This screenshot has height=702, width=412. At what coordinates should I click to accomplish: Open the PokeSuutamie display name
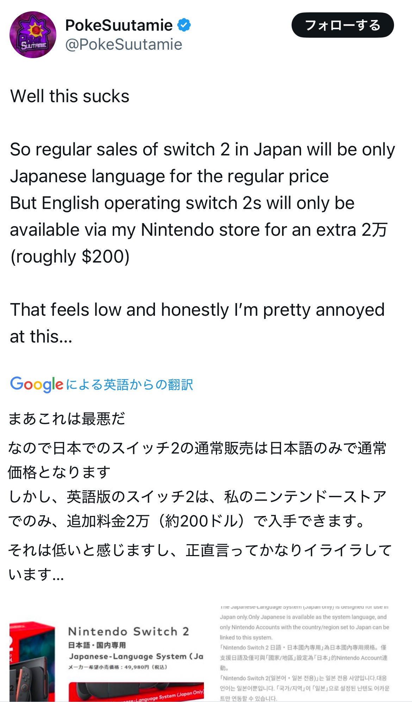[x=119, y=25]
